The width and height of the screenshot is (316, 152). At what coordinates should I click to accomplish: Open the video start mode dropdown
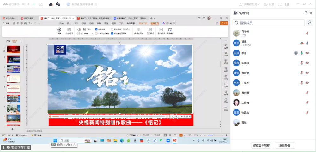[89, 33]
